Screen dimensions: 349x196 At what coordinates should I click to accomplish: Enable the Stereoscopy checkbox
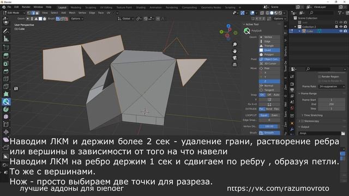302,121
